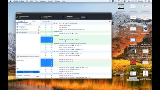This screenshot has height=90, width=160.
Task: Click the Teacher user menu
Action: pyautogui.click(x=141, y=1)
